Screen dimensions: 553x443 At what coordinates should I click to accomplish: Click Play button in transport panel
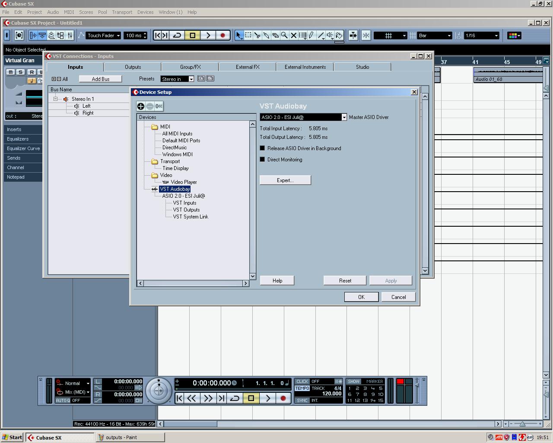point(268,398)
